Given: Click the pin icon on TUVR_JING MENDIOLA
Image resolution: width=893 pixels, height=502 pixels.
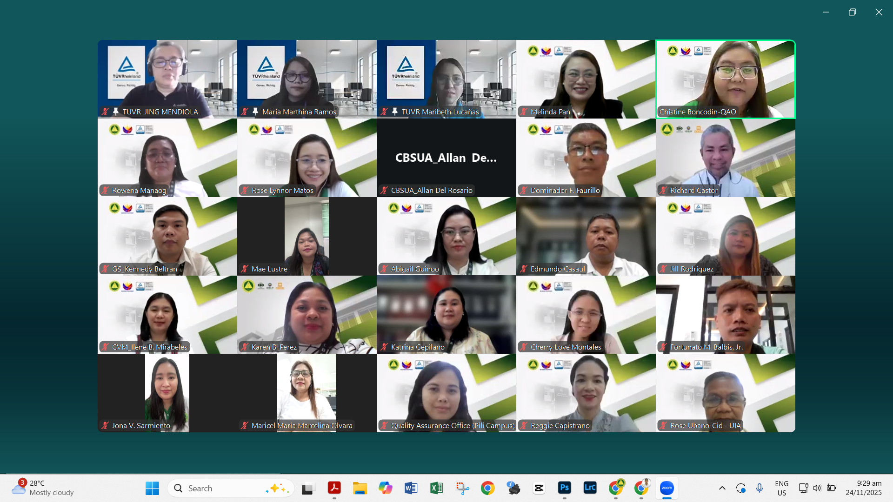Looking at the screenshot, I should pyautogui.click(x=116, y=112).
